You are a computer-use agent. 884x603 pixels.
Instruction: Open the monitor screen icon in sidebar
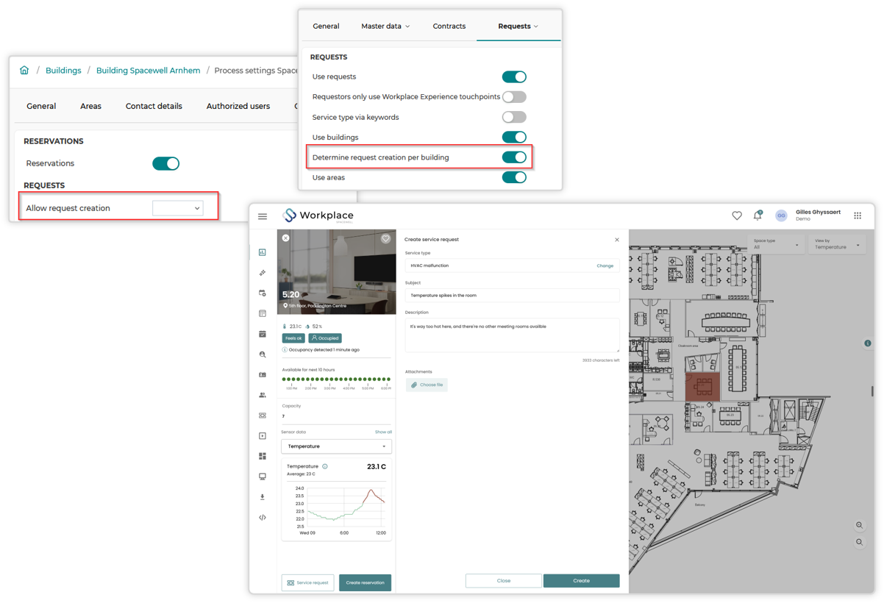click(x=263, y=477)
